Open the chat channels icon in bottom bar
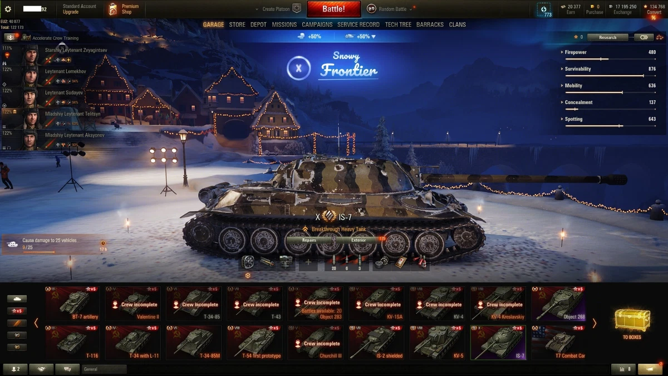 point(67,369)
